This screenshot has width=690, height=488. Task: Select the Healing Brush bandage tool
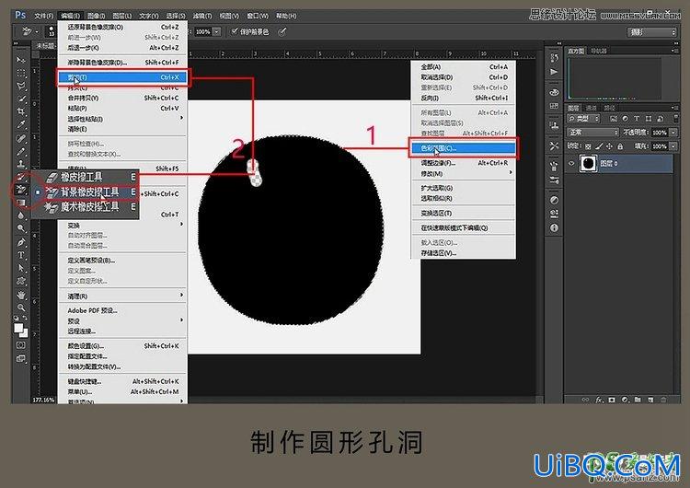click(x=20, y=138)
